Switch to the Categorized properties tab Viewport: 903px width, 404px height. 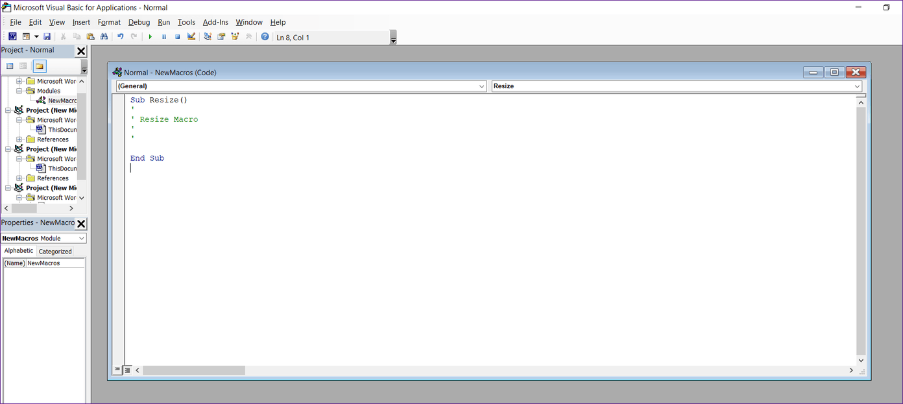[x=55, y=252]
